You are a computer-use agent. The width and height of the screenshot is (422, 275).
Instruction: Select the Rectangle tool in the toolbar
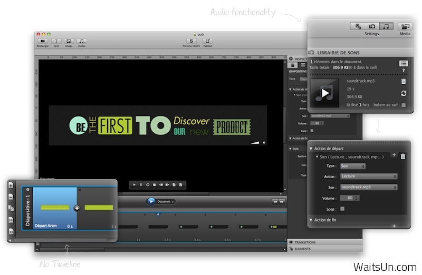pos(43,41)
